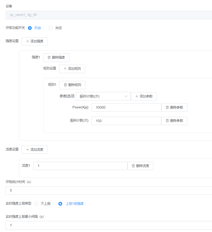Select the 上报1级强度 radio option
The image size is (212, 232).
[60, 204]
